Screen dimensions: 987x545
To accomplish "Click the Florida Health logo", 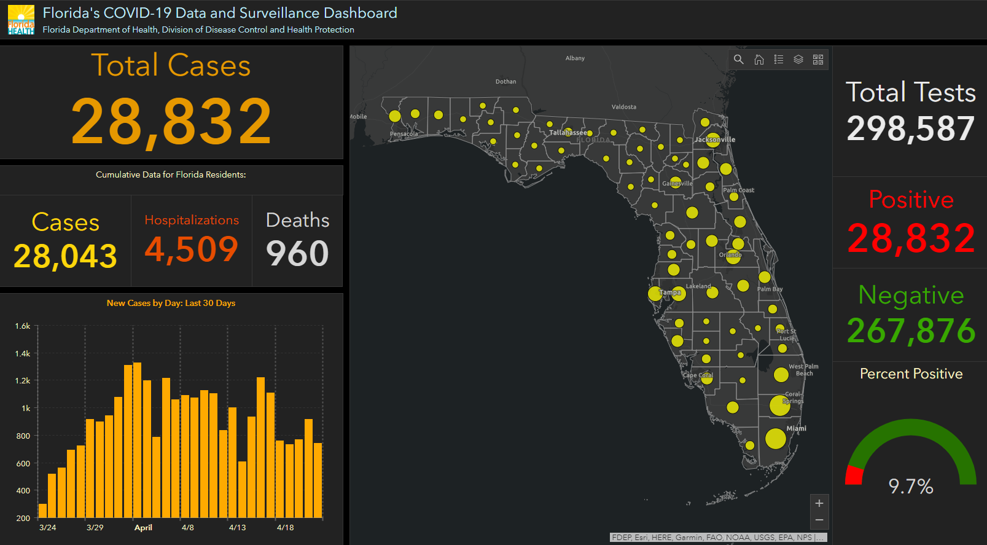I will coord(21,20).
